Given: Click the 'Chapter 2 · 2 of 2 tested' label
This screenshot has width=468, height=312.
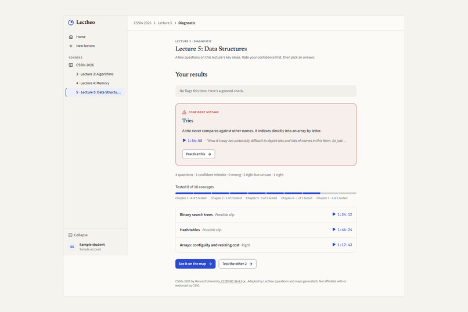Looking at the screenshot, I should 226,198.
